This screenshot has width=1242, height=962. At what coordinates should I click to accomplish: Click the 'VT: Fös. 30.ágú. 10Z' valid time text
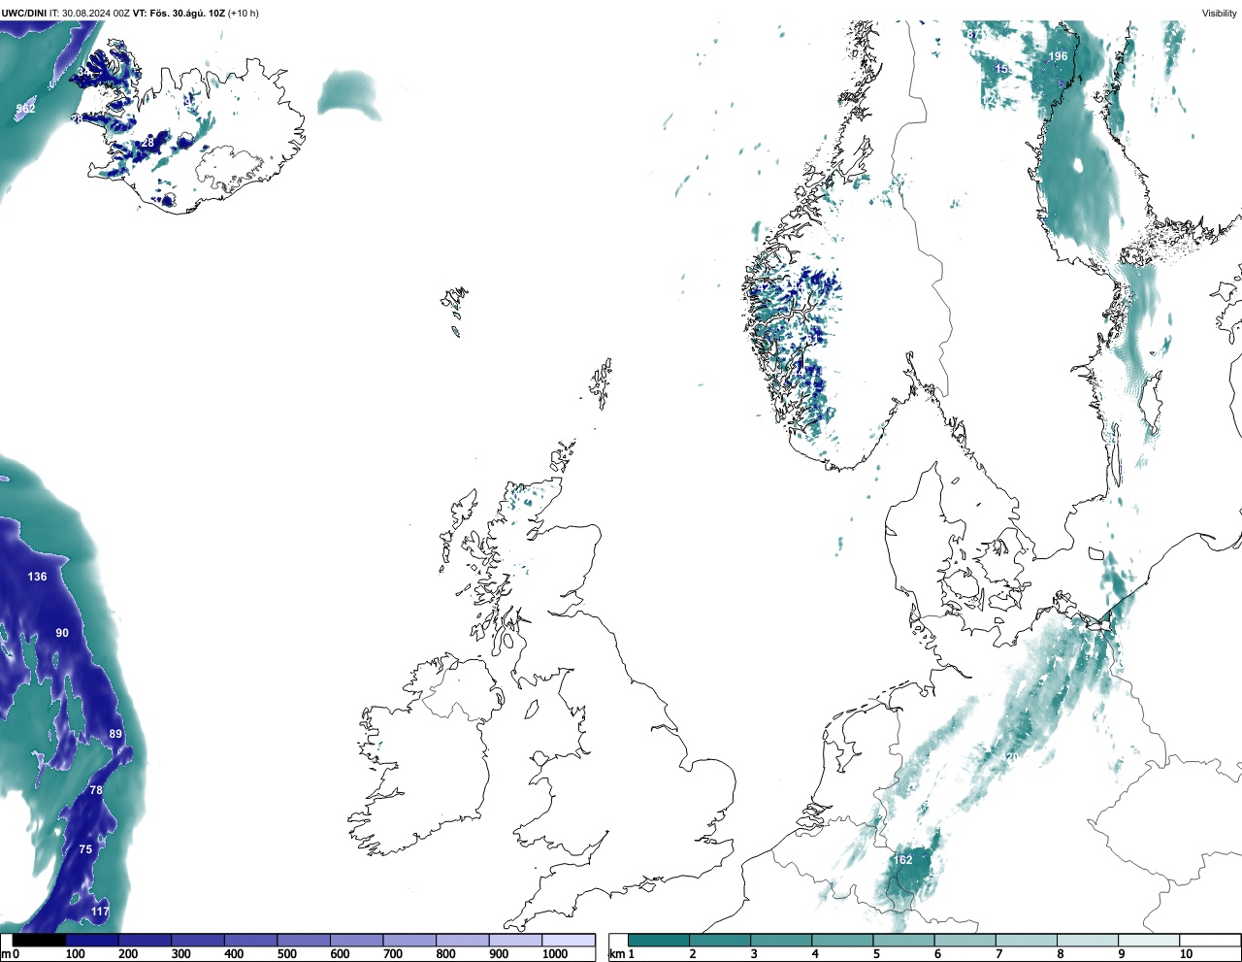click(x=179, y=14)
